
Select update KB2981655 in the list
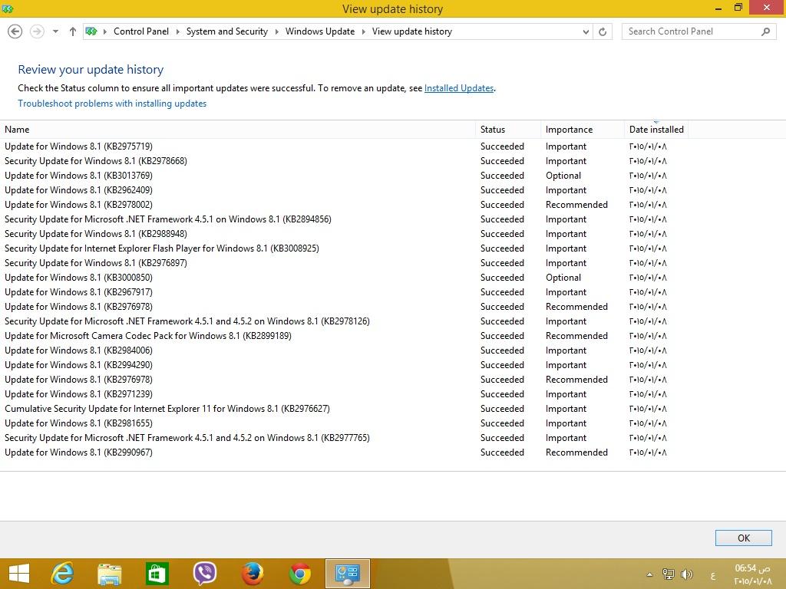click(344, 423)
